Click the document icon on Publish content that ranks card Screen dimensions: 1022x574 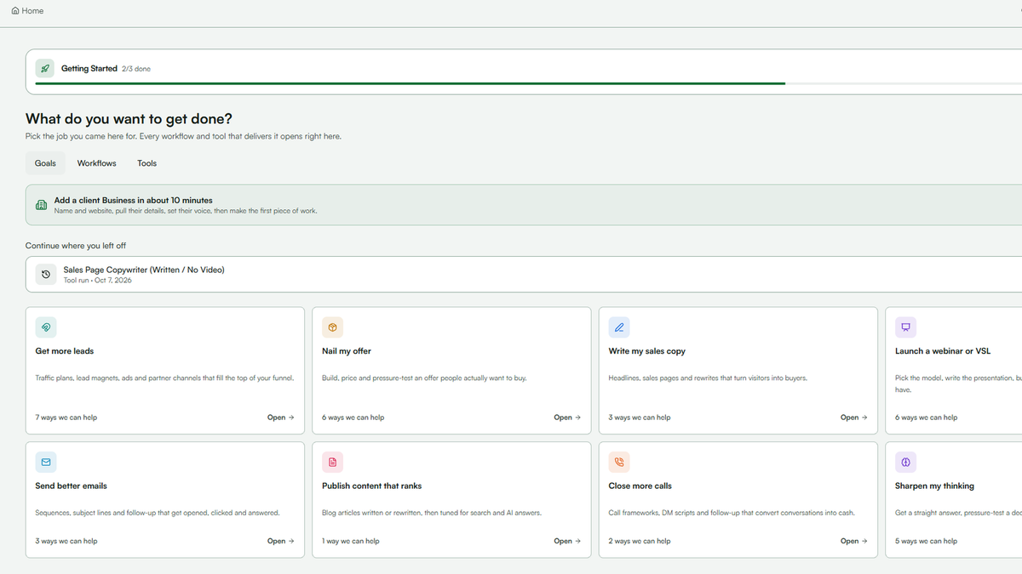pos(332,462)
